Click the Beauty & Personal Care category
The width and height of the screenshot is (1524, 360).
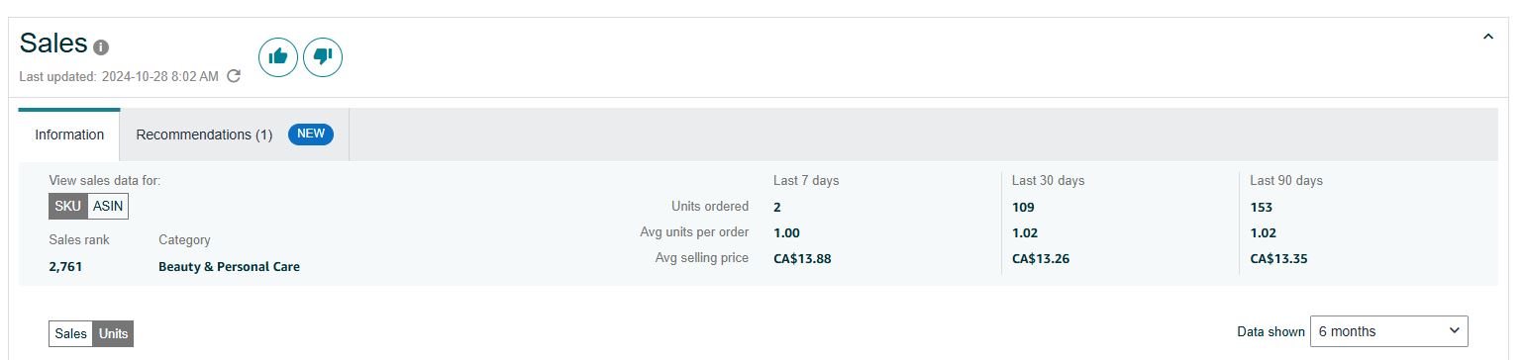[229, 267]
